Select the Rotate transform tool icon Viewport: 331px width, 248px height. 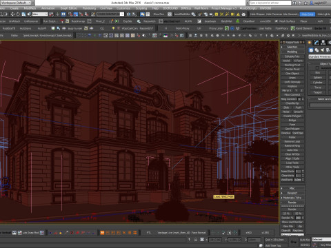[18, 14]
